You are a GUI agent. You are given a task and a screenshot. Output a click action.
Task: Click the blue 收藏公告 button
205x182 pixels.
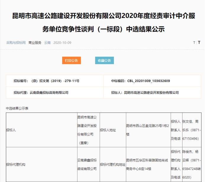pyautogui.click(x=104, y=60)
